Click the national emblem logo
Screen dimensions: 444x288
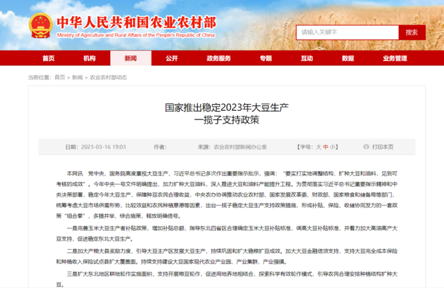click(41, 26)
